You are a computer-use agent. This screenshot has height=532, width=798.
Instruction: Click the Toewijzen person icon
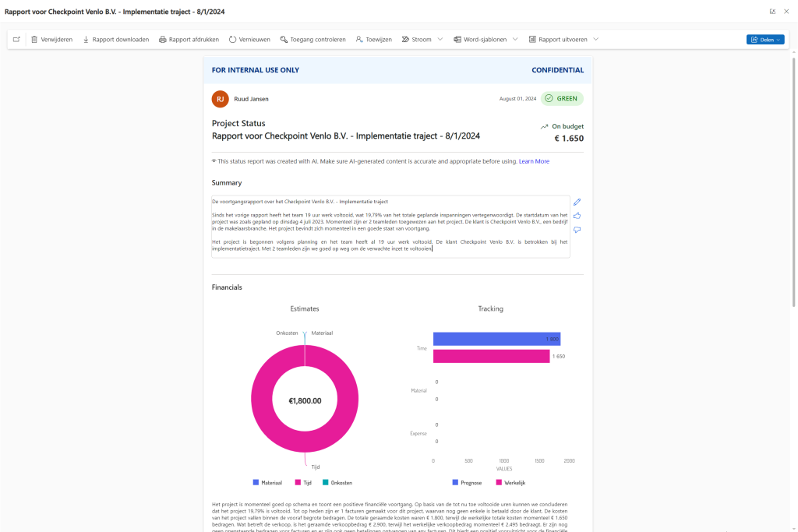pos(359,39)
